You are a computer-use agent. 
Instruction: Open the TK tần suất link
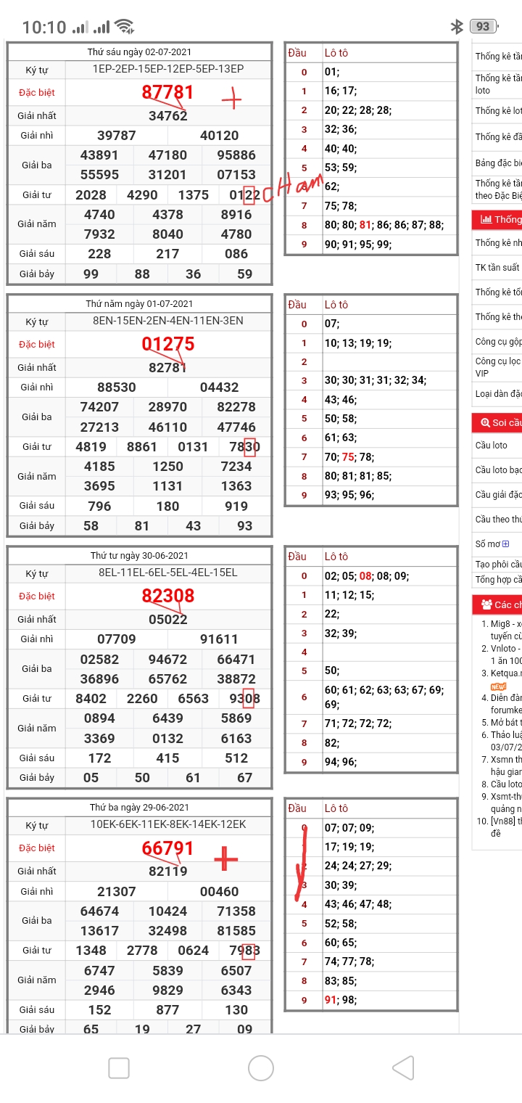pos(497,268)
